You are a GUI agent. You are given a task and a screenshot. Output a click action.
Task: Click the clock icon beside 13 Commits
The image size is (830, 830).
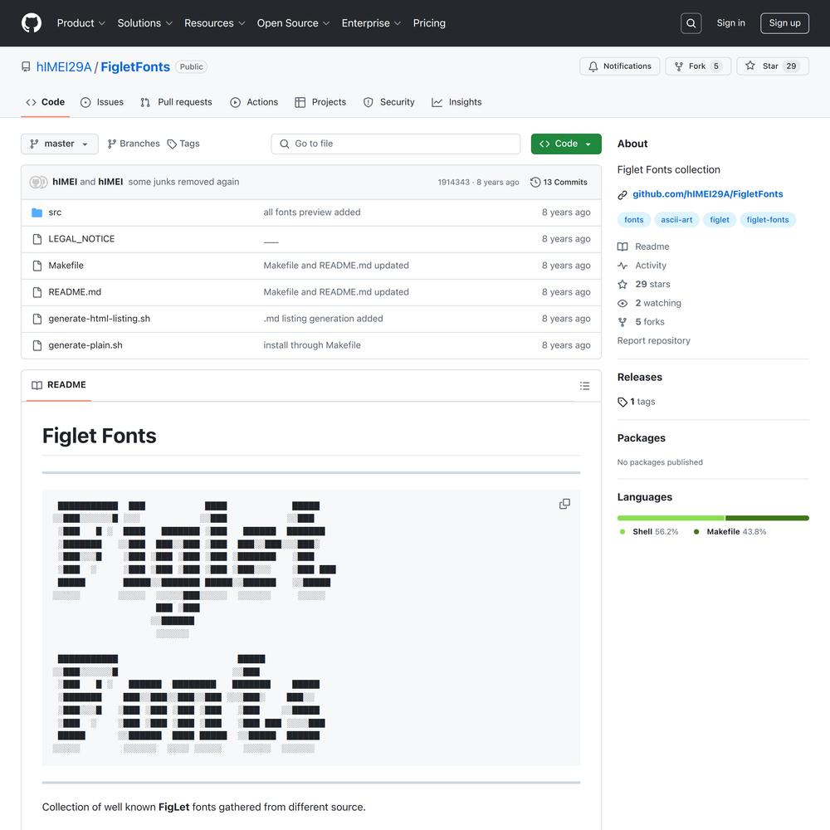535,182
